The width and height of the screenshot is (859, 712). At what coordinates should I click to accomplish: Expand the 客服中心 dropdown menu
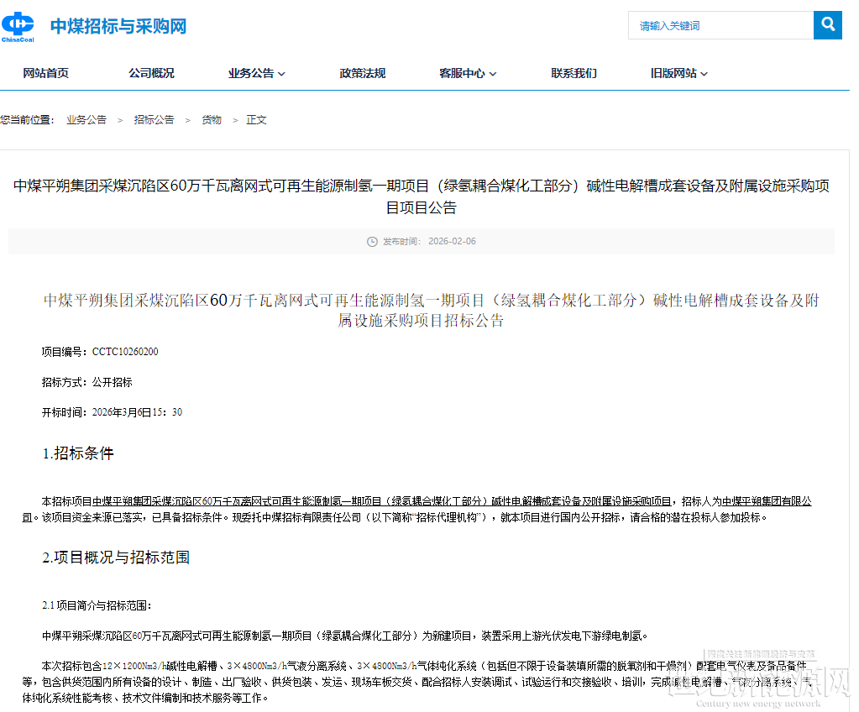[x=468, y=73]
